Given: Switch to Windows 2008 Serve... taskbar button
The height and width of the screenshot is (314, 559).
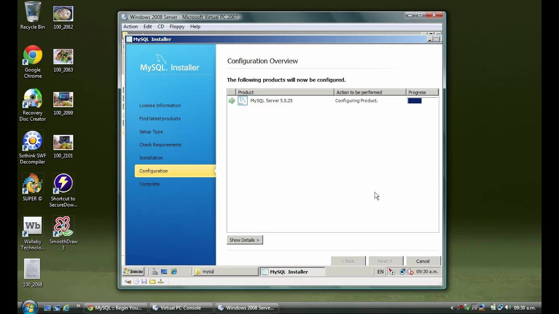Looking at the screenshot, I should (246, 308).
